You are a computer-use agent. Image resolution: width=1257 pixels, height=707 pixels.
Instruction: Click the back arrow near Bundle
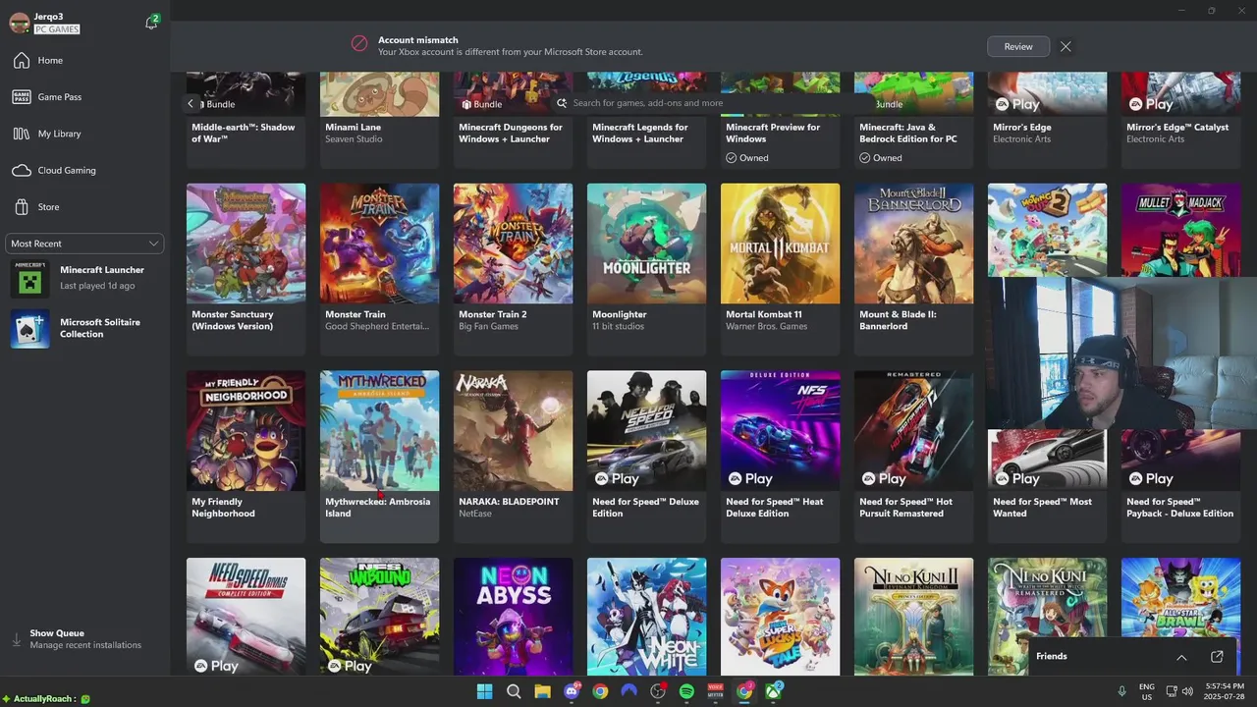(191, 103)
